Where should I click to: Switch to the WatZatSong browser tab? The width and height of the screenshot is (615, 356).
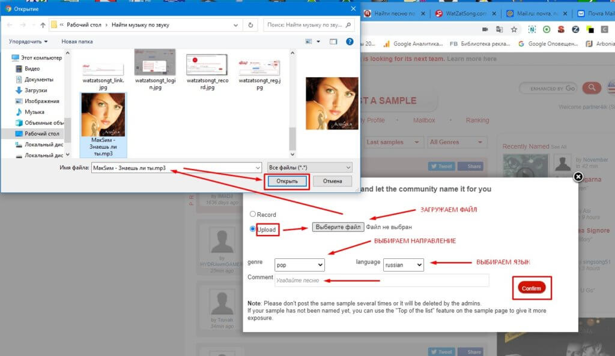tap(461, 13)
